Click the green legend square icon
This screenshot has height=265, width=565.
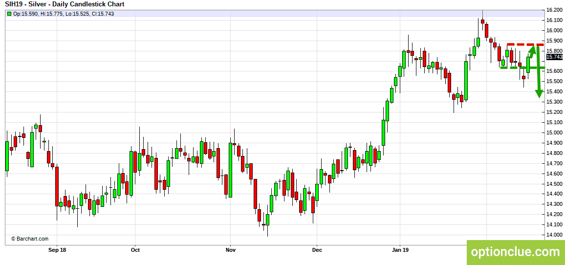coord(9,14)
